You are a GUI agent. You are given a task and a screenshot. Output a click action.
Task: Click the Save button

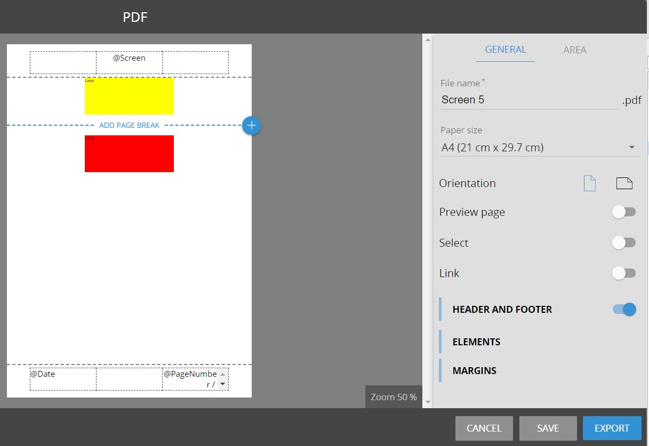click(548, 428)
